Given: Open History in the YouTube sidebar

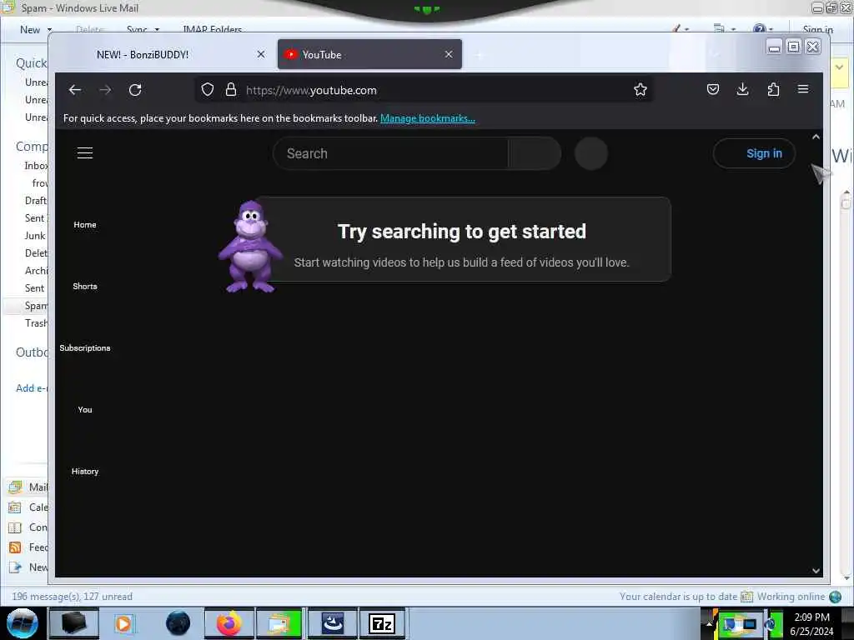Looking at the screenshot, I should click(85, 472).
